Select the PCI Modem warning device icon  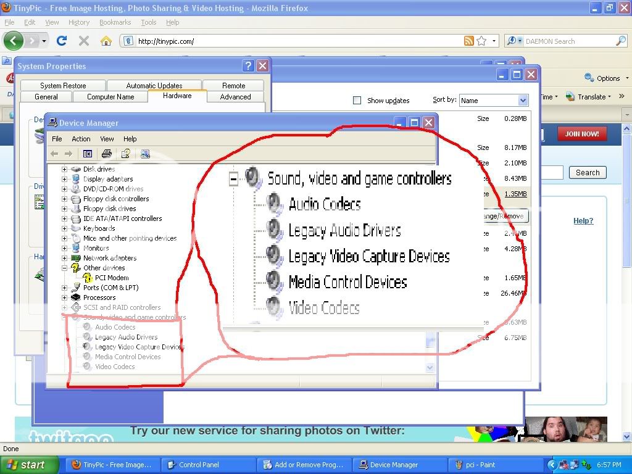[x=88, y=278]
